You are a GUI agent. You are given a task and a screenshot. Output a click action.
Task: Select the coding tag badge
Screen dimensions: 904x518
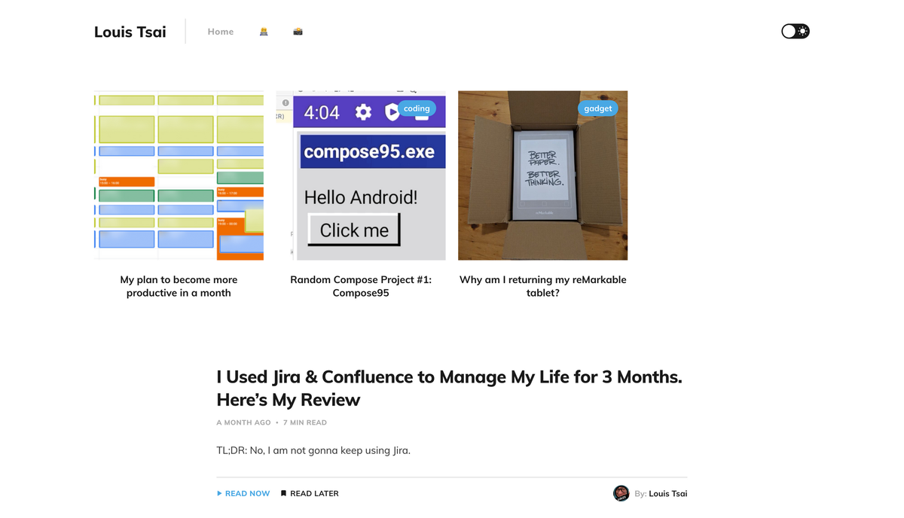pyautogui.click(x=417, y=108)
